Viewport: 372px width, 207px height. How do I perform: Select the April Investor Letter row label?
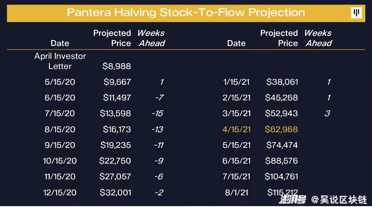point(60,61)
